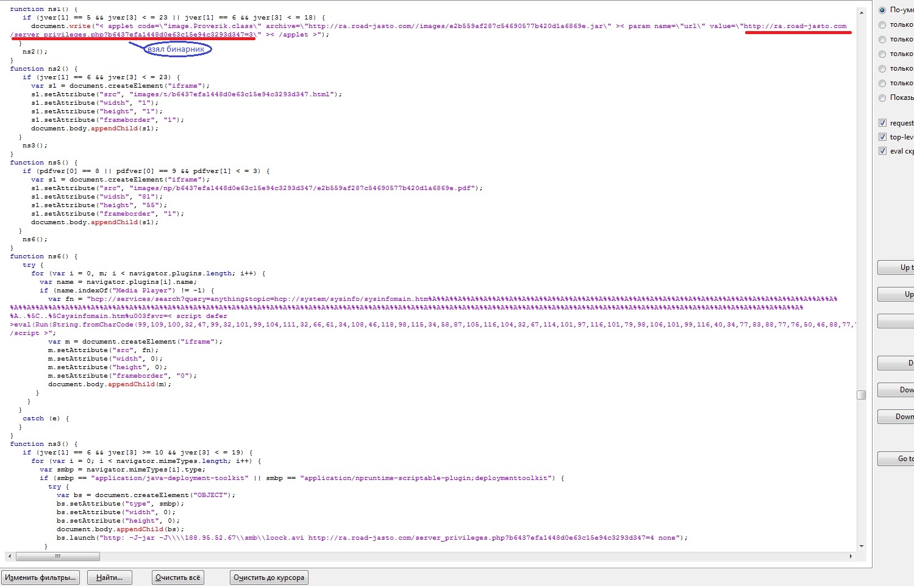Screen dimensions: 914x586
Task: Click the line "var name = navigator.plugins[i].name;"
Action: 118,282
